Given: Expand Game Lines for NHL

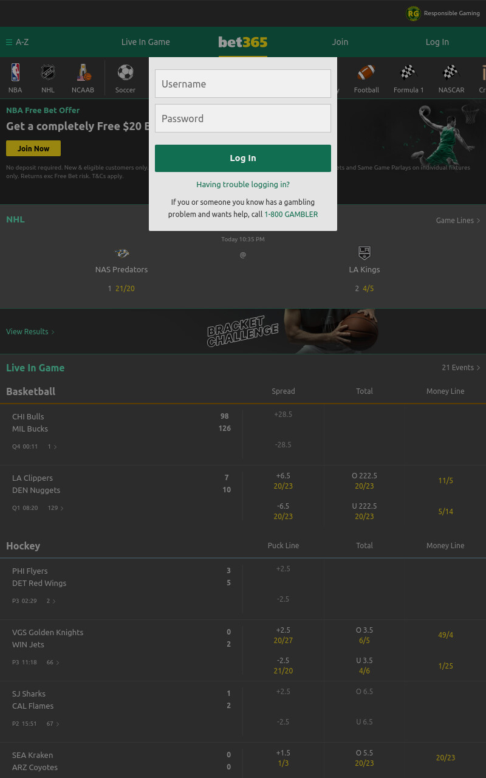Looking at the screenshot, I should (458, 221).
